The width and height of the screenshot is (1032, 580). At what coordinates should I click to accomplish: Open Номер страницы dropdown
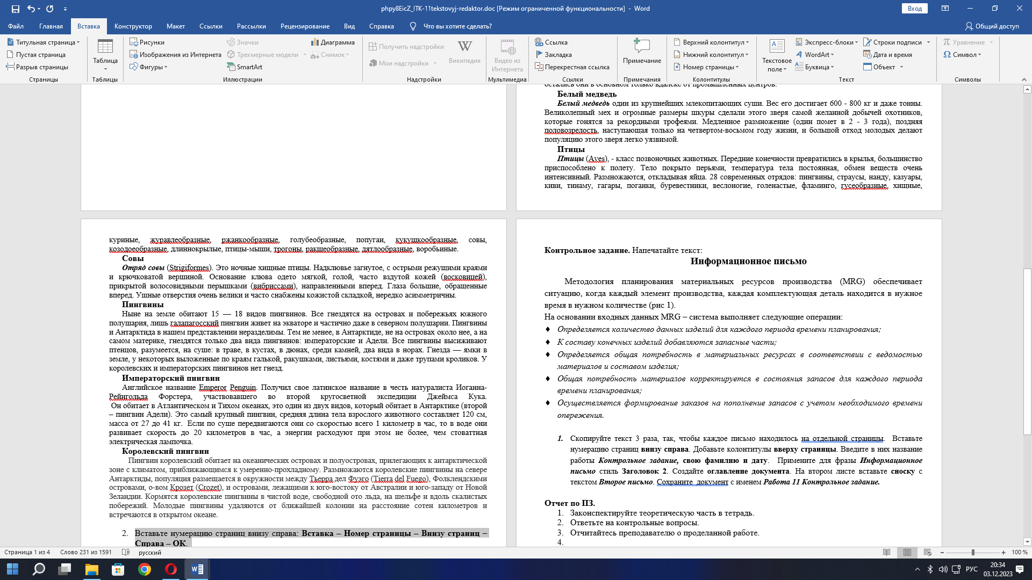(x=706, y=67)
